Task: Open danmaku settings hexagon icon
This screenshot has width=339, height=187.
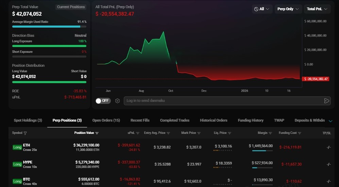Action: (117, 101)
